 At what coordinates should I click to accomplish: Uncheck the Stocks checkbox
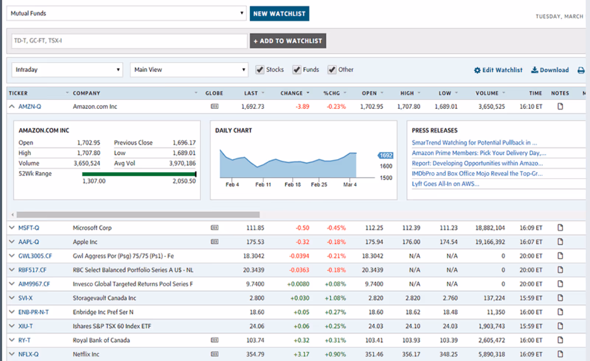coord(260,69)
